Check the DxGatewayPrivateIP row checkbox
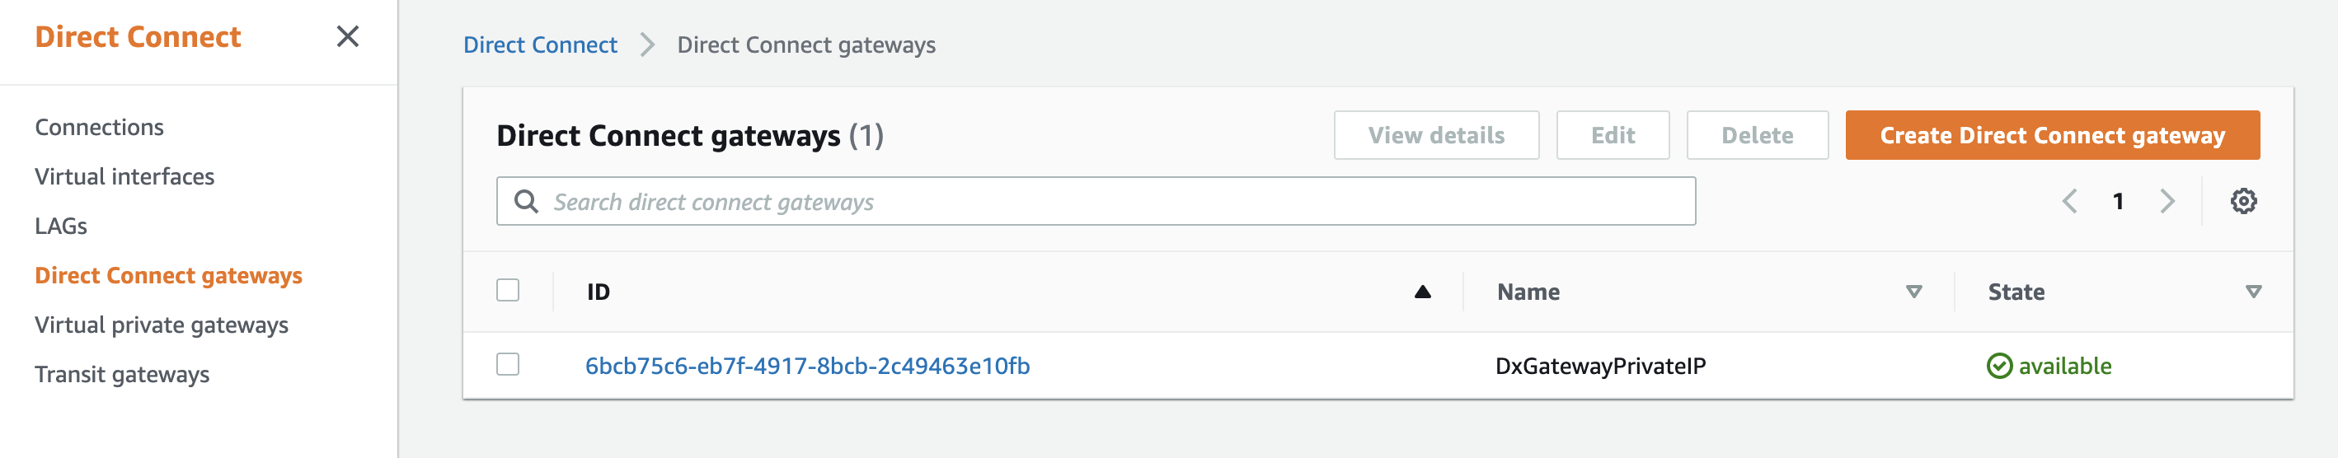 pyautogui.click(x=509, y=365)
